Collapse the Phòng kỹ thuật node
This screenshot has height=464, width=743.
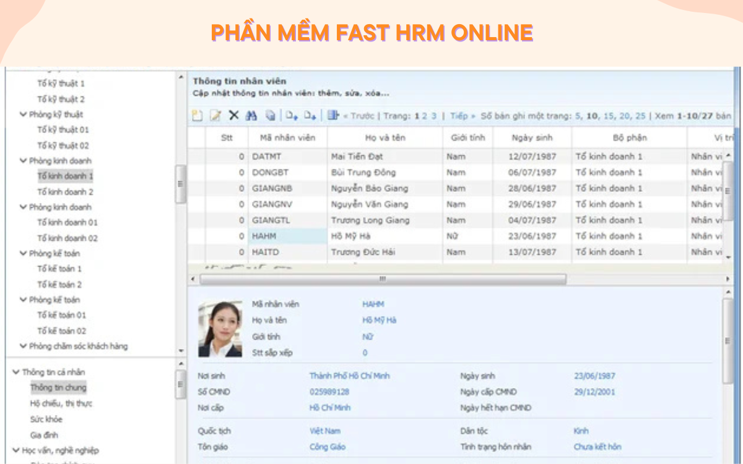[x=24, y=114]
